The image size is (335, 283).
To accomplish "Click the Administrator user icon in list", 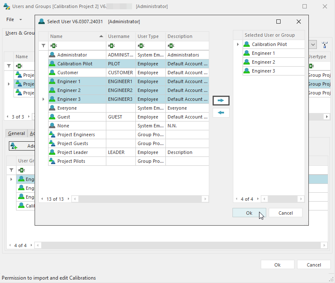I will [52, 55].
